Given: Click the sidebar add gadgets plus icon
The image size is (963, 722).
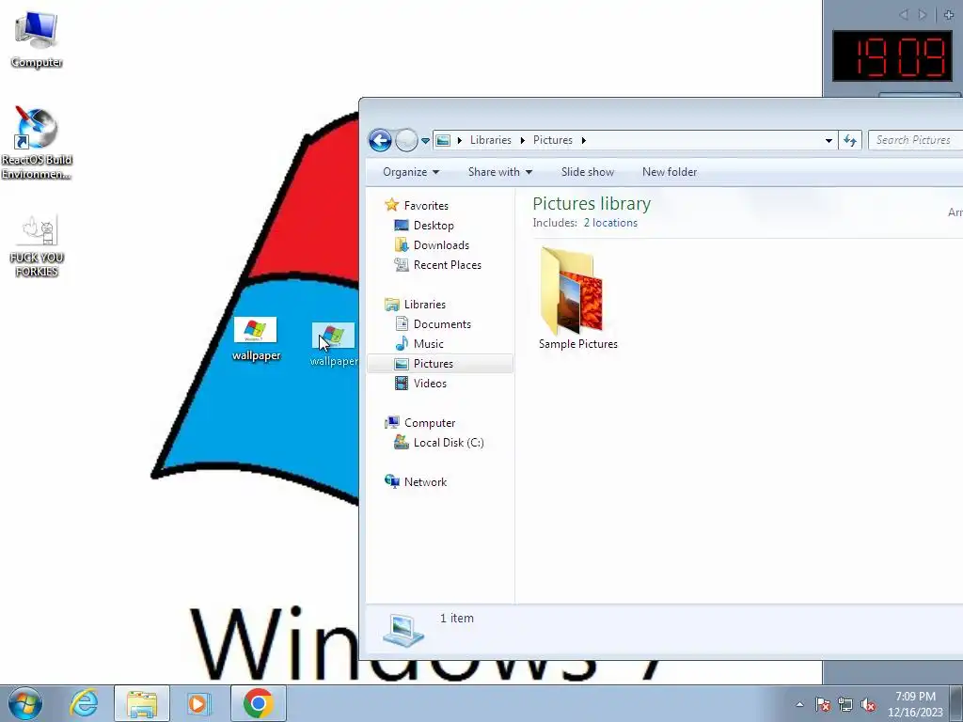Looking at the screenshot, I should point(948,14).
